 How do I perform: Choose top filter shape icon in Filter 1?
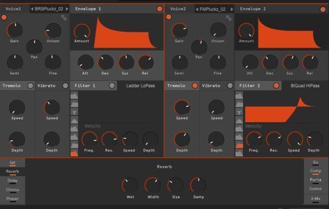(x=74, y=96)
